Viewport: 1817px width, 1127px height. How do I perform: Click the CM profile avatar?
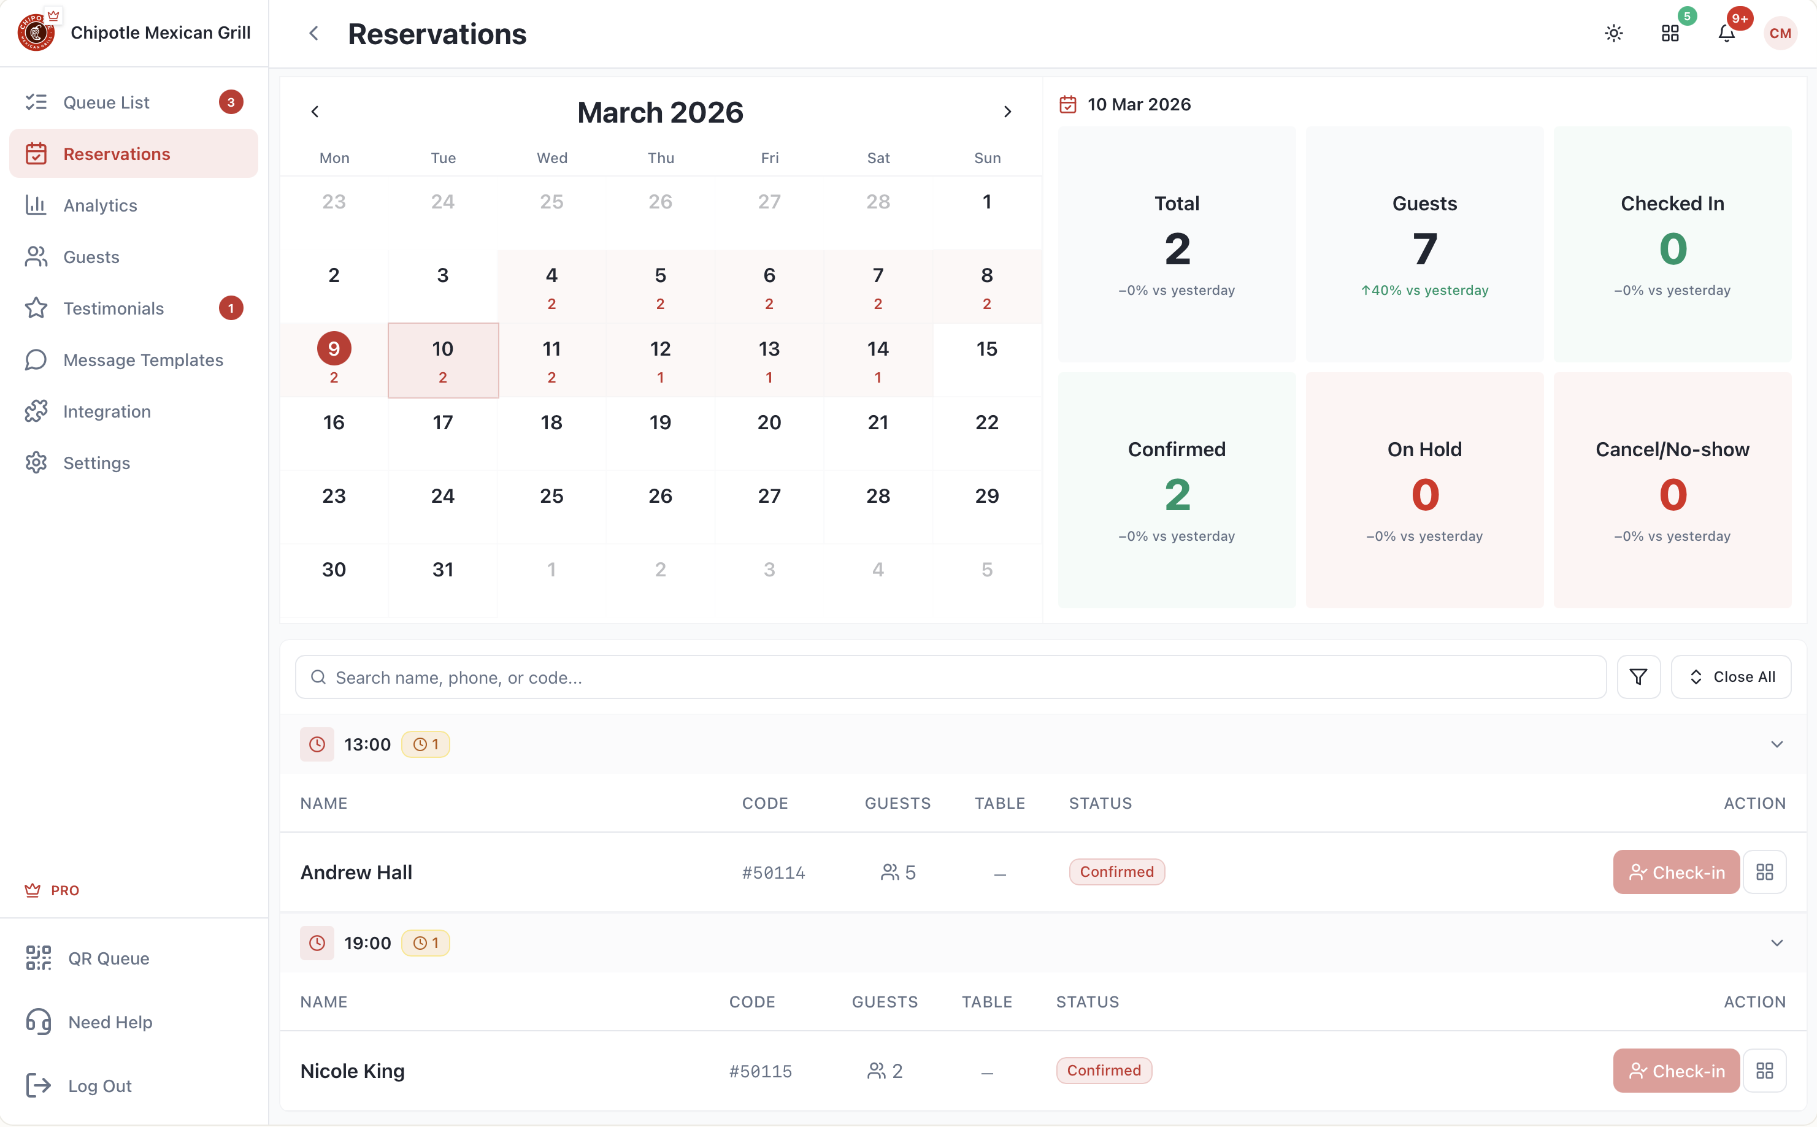click(1780, 34)
